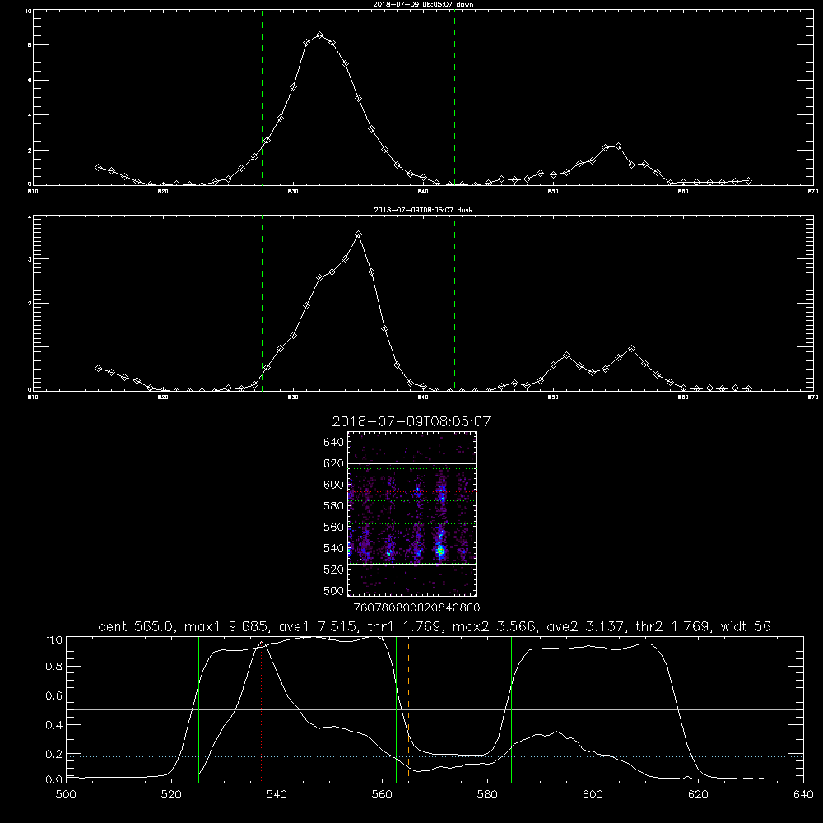The height and width of the screenshot is (823, 823).
Task: Click the green vertical line near 584 in bottom plot
Action: coord(511,709)
